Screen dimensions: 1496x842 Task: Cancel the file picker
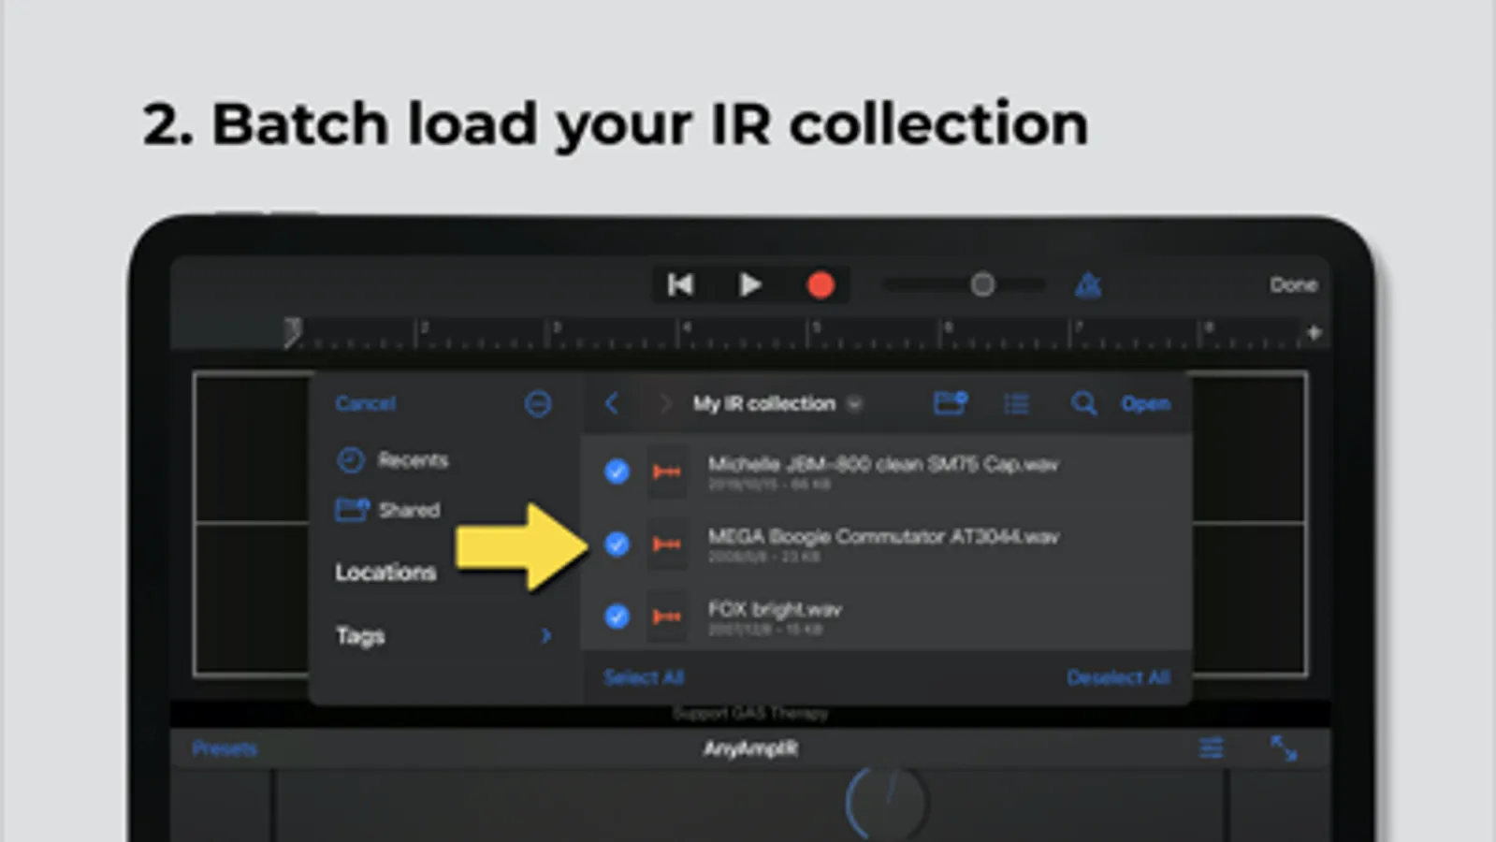click(x=365, y=403)
